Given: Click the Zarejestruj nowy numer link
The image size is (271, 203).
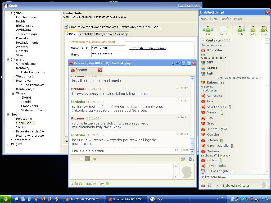Looking at the screenshot, I should [x=148, y=48].
